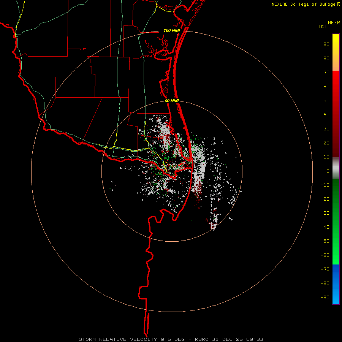Click the 90 value on velocity scale
The height and width of the screenshot is (342, 342).
click(326, 44)
